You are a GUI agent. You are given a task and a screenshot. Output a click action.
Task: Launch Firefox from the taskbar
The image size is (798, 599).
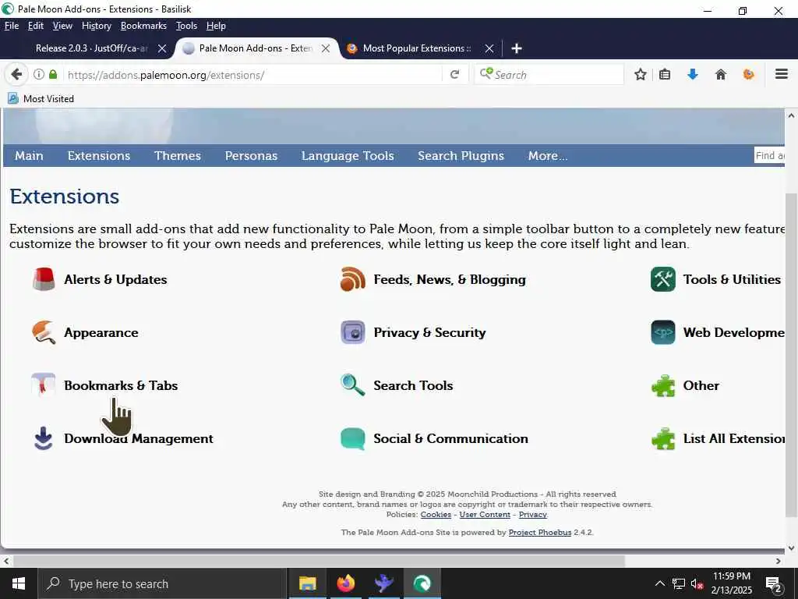[345, 583]
